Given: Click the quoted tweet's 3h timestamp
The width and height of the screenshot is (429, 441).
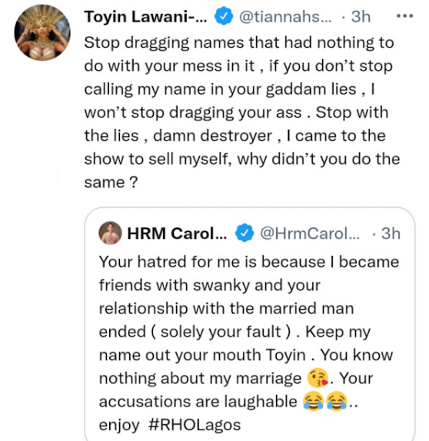Looking at the screenshot, I should (391, 234).
